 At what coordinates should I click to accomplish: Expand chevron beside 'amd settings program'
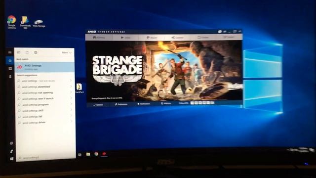tap(71, 104)
